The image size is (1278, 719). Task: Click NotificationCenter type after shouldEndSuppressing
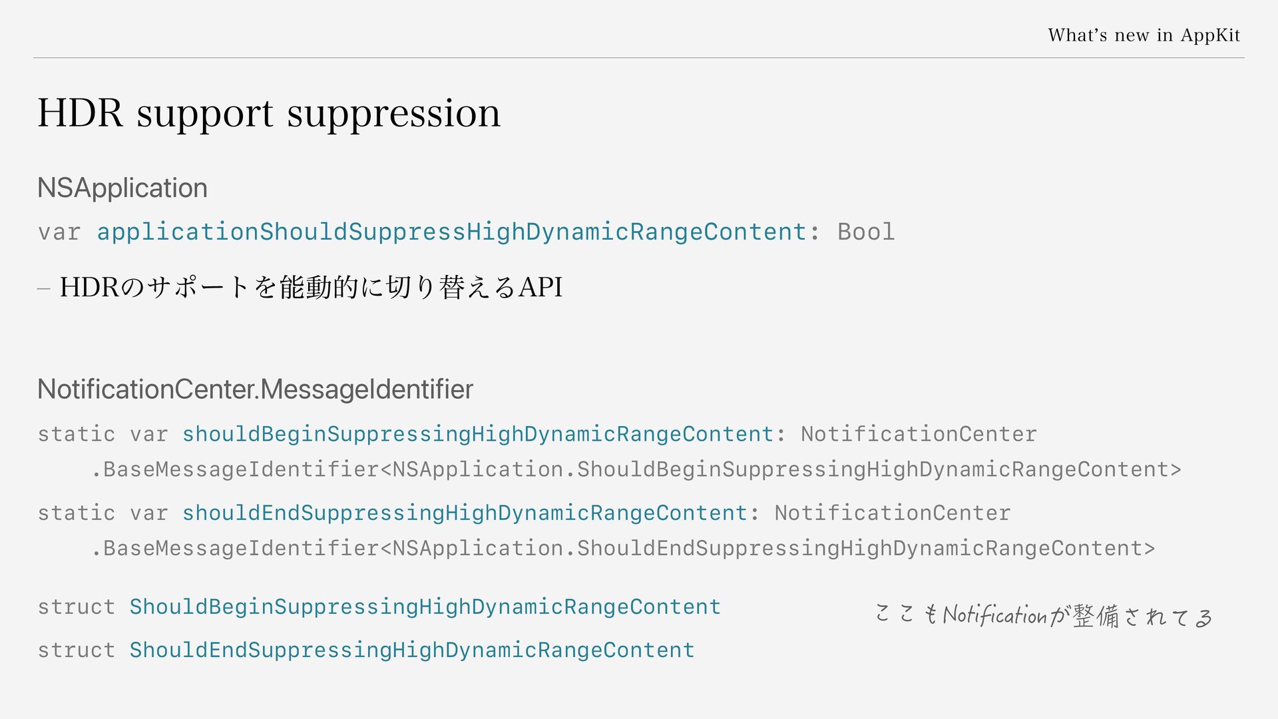pos(893,513)
